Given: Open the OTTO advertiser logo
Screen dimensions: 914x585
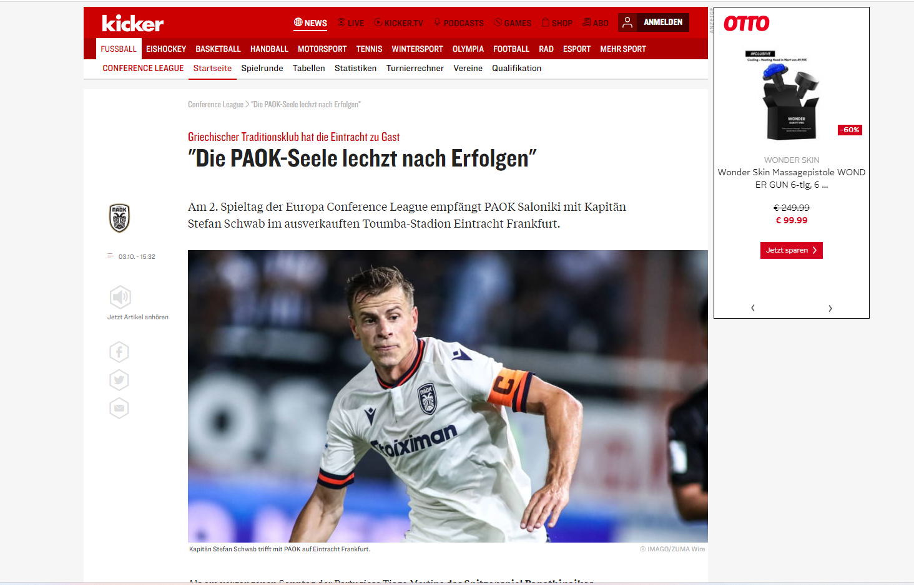Looking at the screenshot, I should 747,24.
